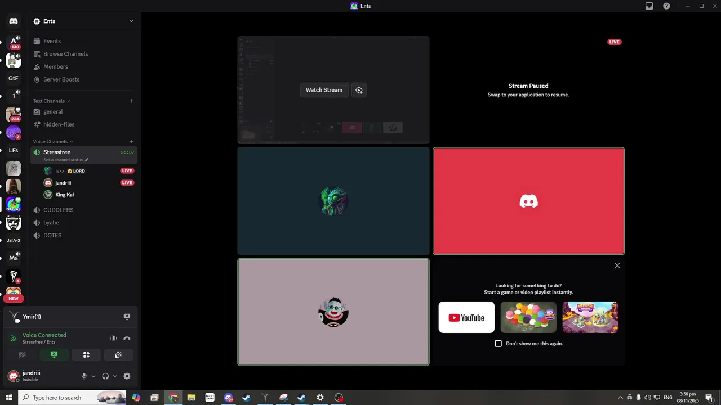721x405 pixels.
Task: Close the activity suggestions panel
Action: [617, 265]
